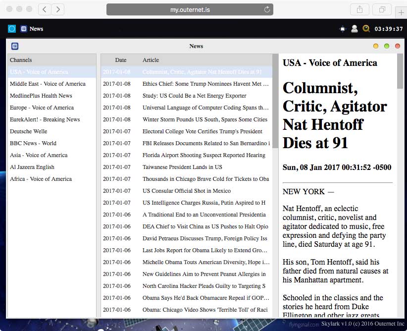Image resolution: width=407 pixels, height=331 pixels.
Task: Open article US Intelligence Charges Russia
Action: 186,203
